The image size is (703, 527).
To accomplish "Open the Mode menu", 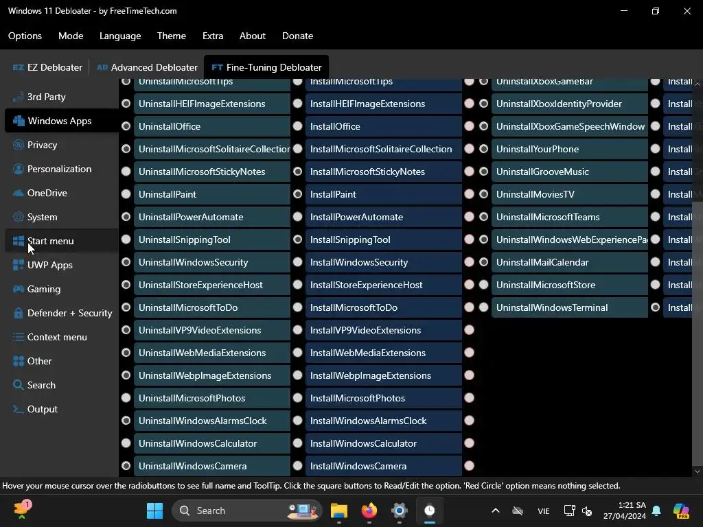I will click(71, 36).
